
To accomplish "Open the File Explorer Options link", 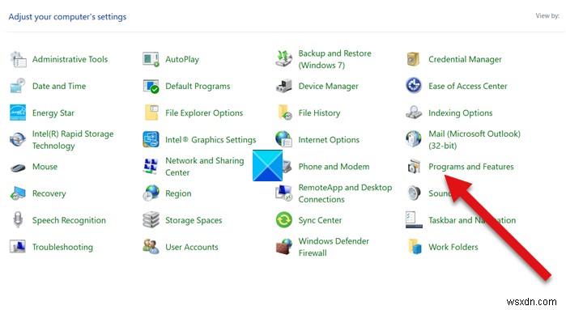I will tap(204, 113).
